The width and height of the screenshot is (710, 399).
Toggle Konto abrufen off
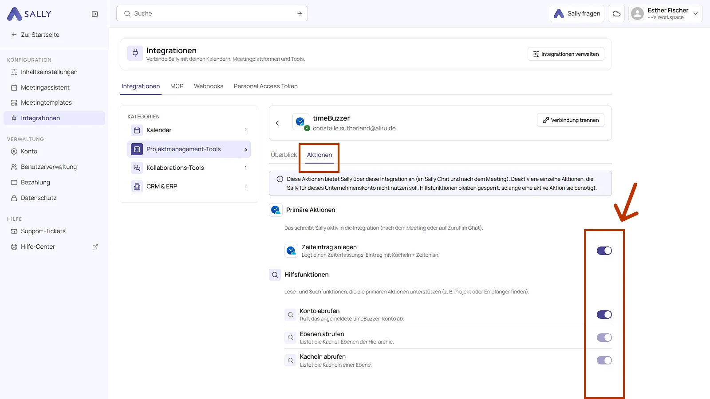coord(604,315)
